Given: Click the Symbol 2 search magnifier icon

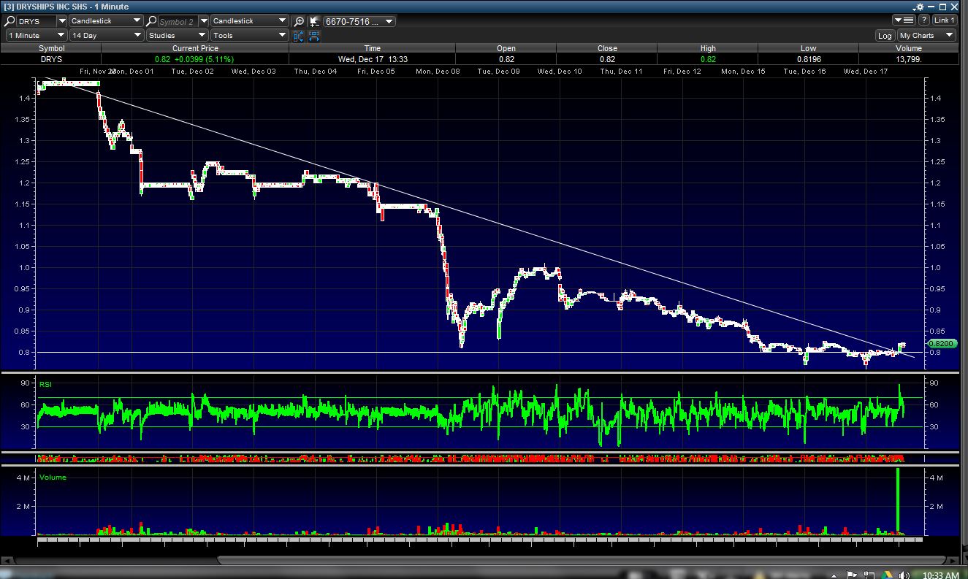Looking at the screenshot, I should [152, 21].
